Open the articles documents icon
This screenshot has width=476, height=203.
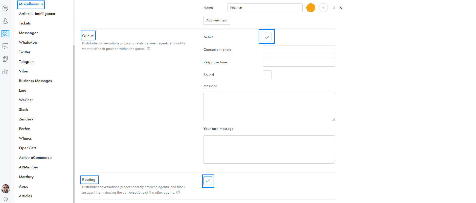click(5, 59)
